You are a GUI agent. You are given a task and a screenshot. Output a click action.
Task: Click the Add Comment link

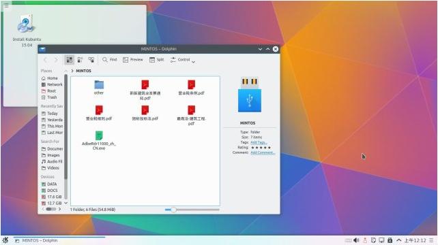[x=263, y=152]
